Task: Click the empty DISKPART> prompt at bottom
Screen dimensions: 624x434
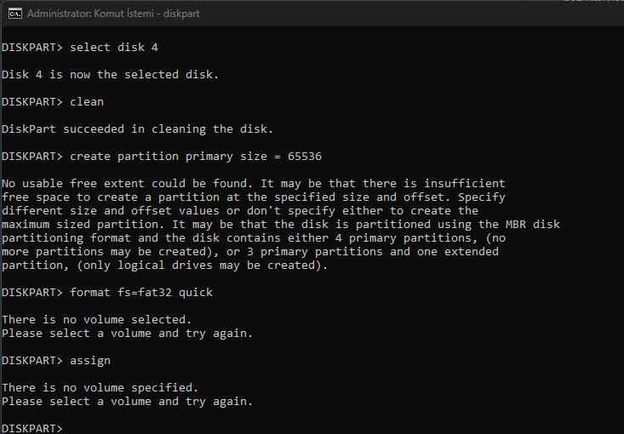Action: (x=32, y=428)
